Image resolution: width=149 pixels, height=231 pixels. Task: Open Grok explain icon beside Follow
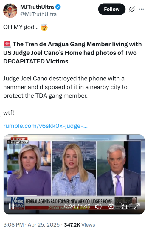[132, 9]
